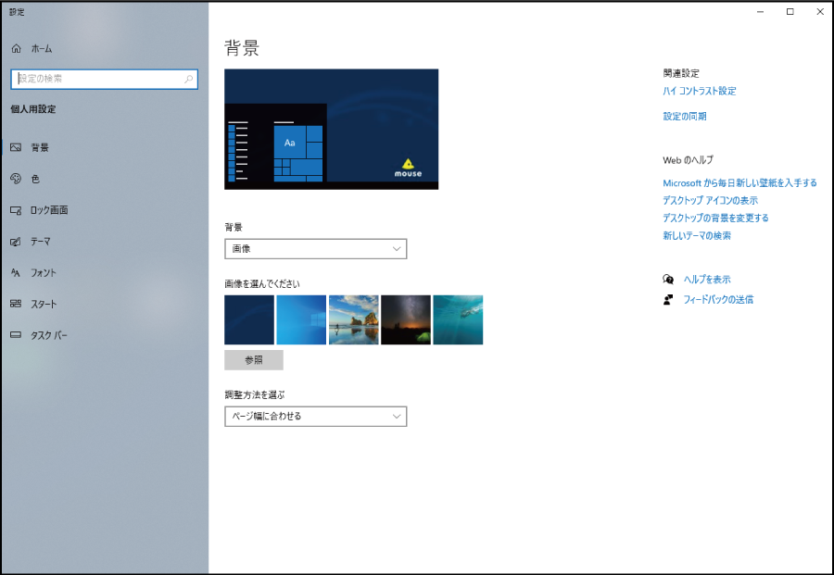Click the フォント letter icon
The width and height of the screenshot is (834, 575).
16,272
